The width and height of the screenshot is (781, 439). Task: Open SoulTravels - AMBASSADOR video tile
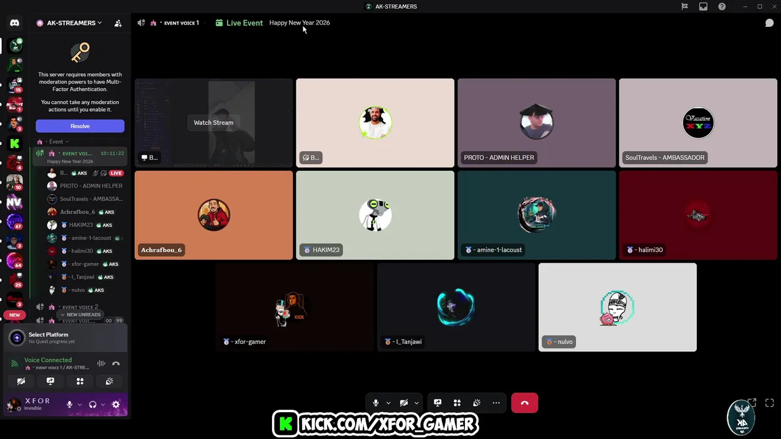tap(698, 123)
